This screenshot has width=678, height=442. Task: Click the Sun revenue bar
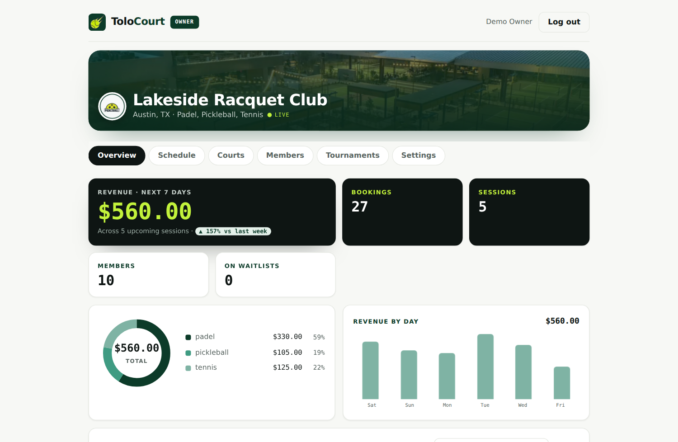tap(409, 375)
